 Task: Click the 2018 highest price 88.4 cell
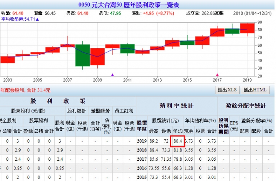(154, 150)
